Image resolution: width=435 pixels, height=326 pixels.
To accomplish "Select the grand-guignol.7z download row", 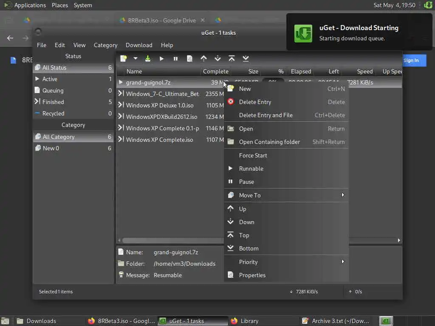I will click(170, 82).
